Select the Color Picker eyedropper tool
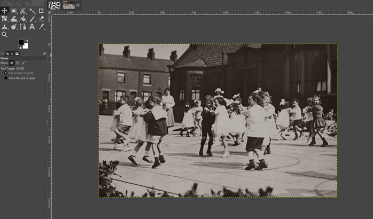 41,27
